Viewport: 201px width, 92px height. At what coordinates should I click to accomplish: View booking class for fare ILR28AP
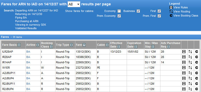tap(197, 52)
